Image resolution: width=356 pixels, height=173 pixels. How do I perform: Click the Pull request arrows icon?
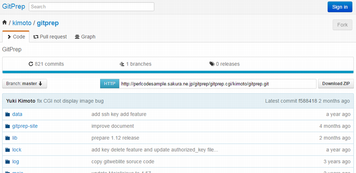pyautogui.click(x=36, y=37)
